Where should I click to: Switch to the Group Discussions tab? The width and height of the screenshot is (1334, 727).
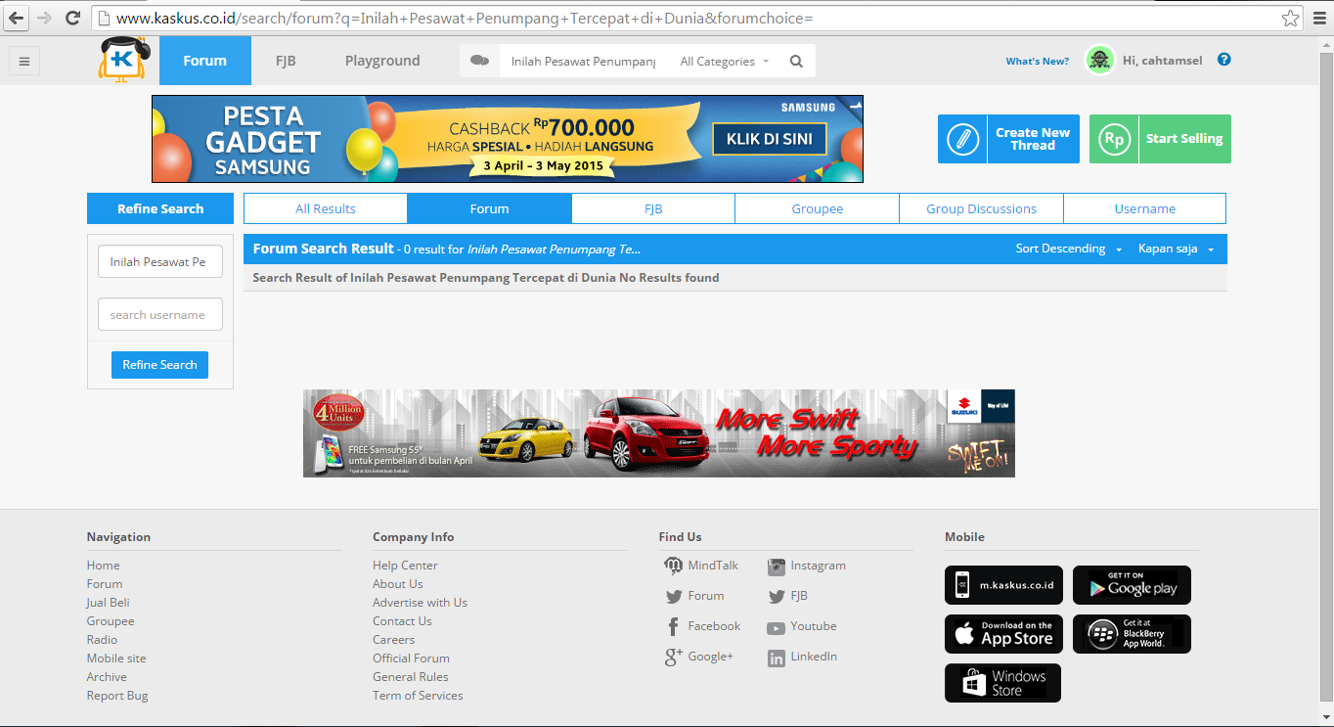click(x=981, y=208)
